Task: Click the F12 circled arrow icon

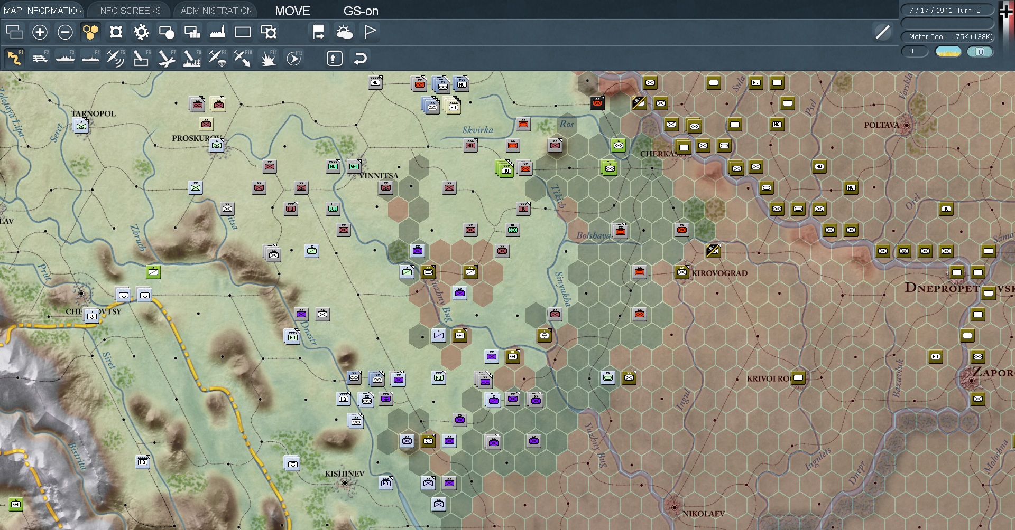Action: coord(293,58)
